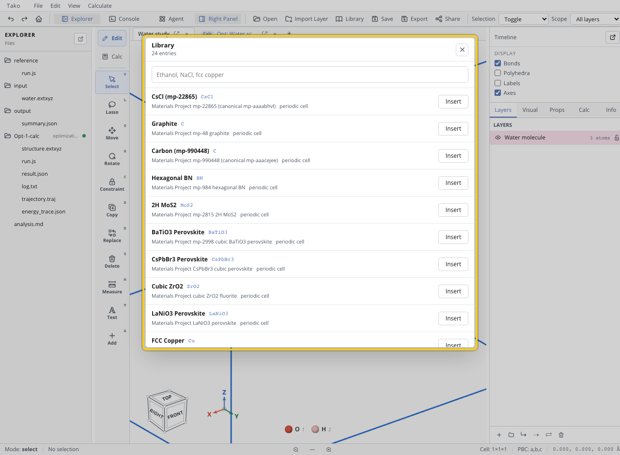
Task: Click add layer plus icon
Action: (499, 435)
